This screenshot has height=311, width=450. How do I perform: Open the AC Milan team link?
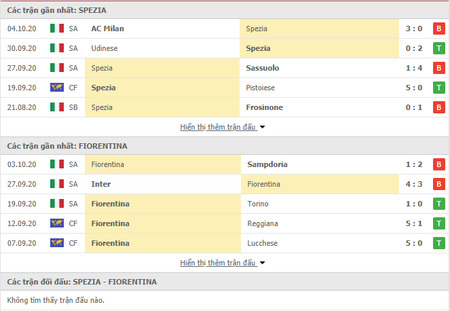click(108, 29)
